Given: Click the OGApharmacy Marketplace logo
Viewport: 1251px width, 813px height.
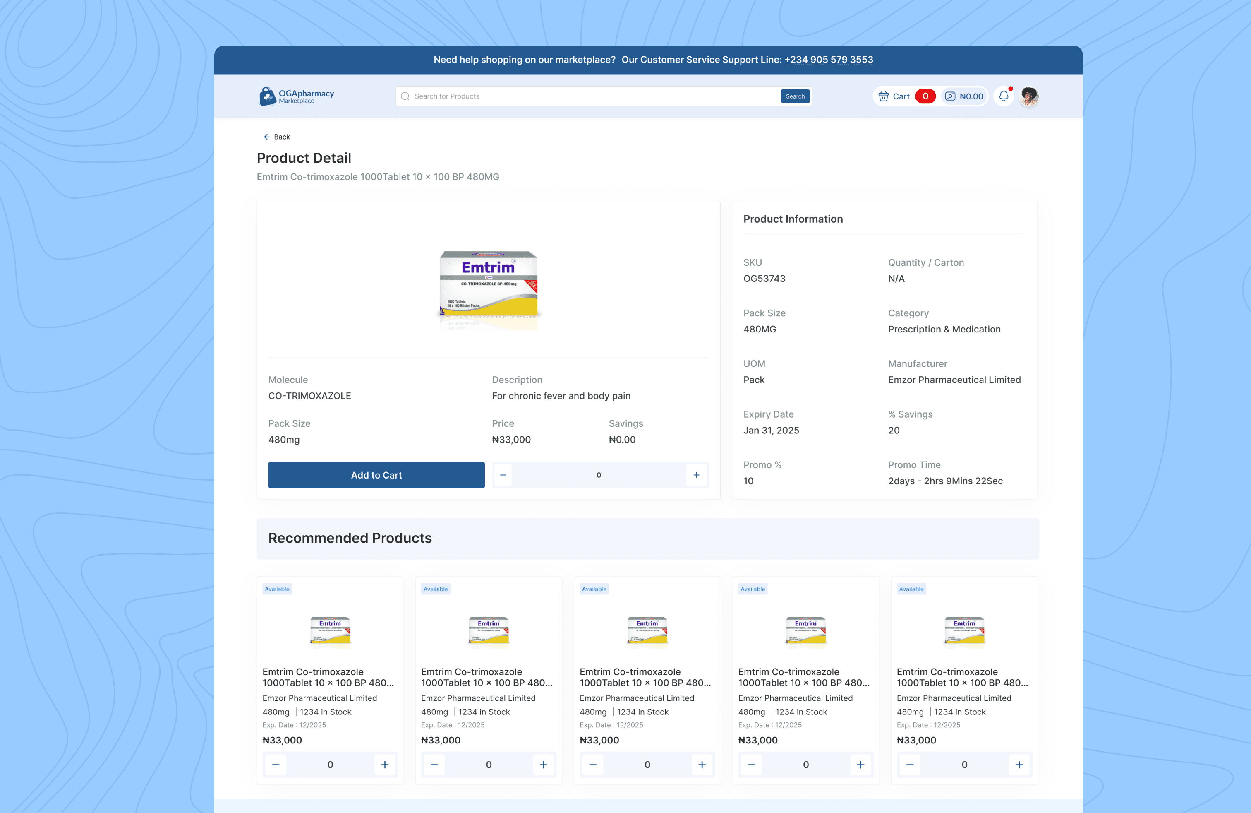Looking at the screenshot, I should (x=297, y=96).
